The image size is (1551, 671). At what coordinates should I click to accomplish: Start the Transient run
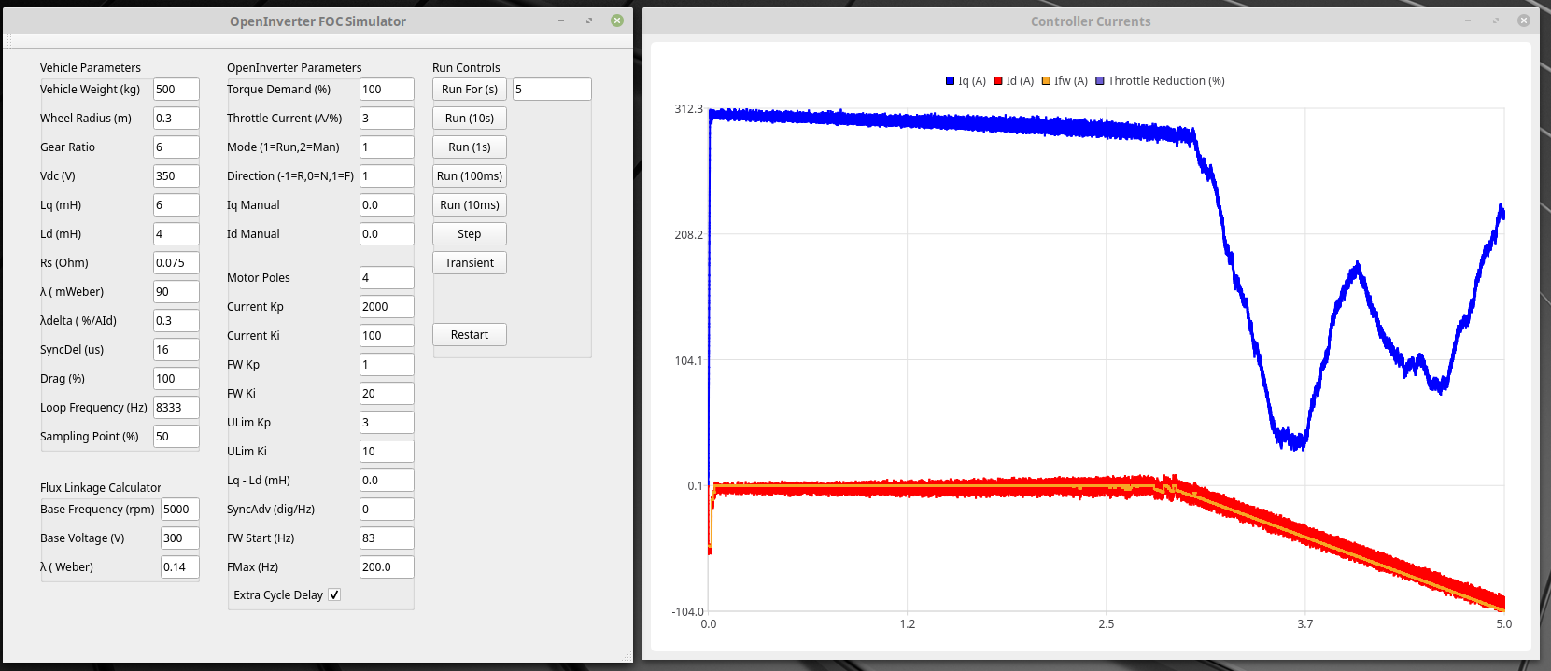tap(470, 263)
